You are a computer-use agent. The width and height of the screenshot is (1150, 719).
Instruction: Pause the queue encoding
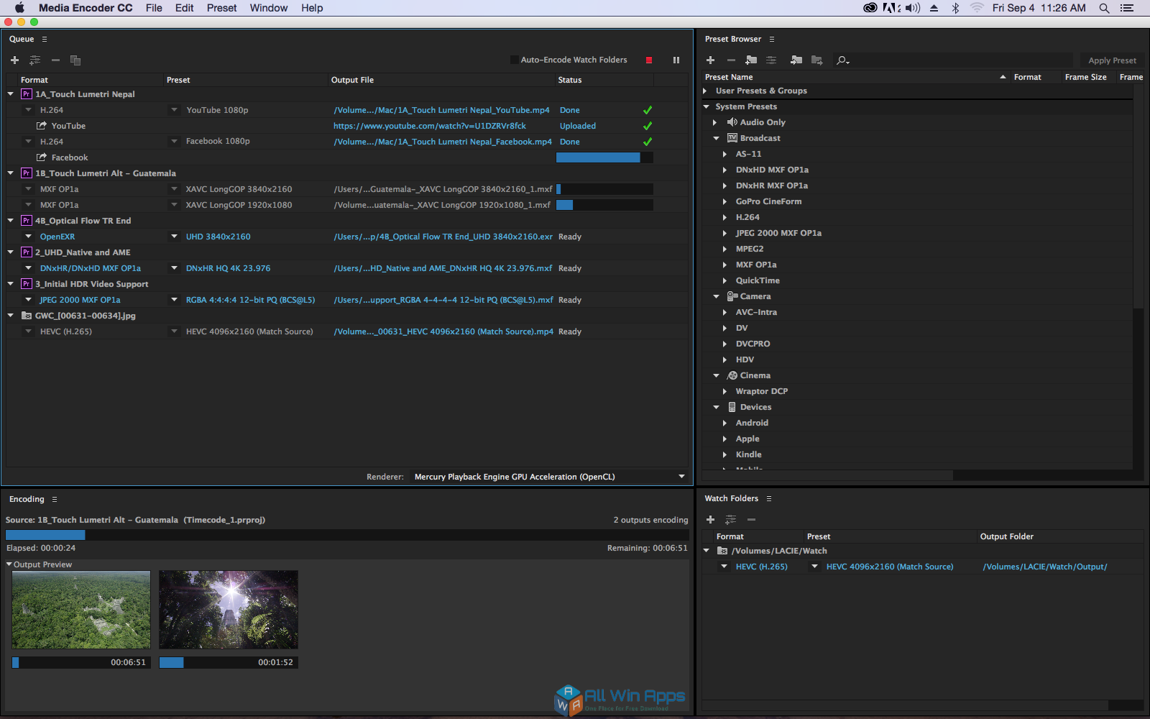point(676,60)
